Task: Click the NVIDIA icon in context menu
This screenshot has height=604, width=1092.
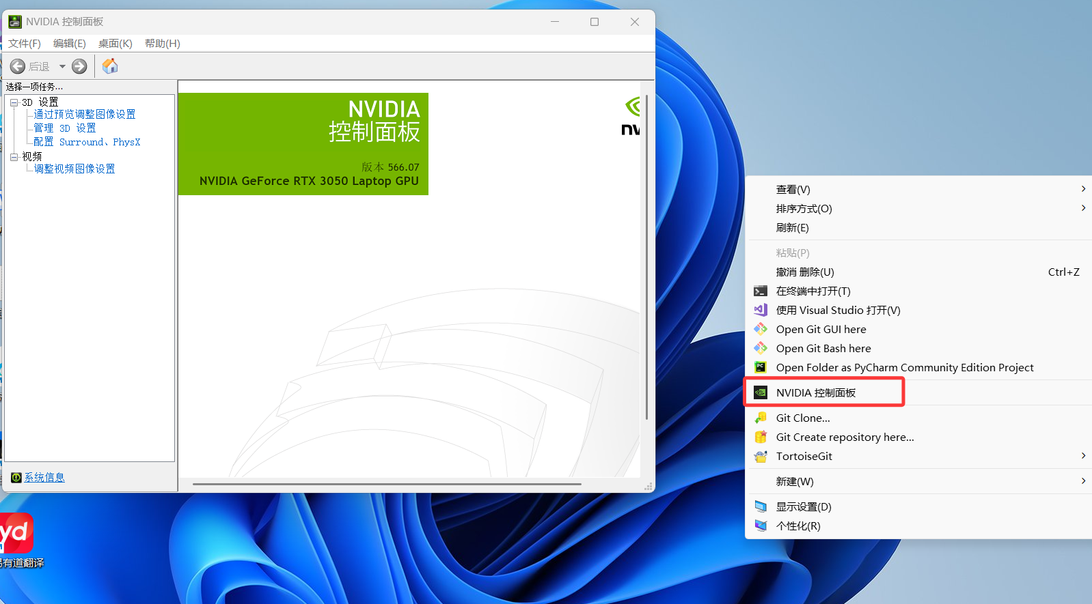Action: coord(760,393)
